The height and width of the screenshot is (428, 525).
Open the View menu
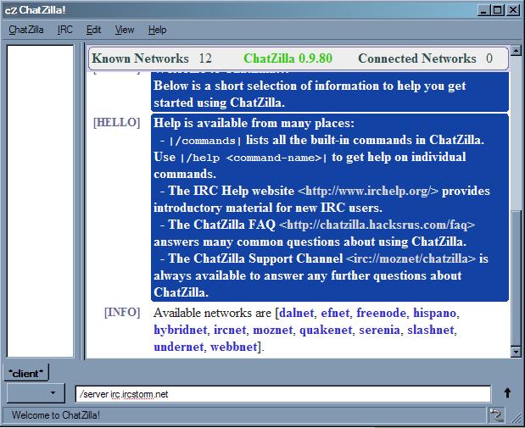125,30
